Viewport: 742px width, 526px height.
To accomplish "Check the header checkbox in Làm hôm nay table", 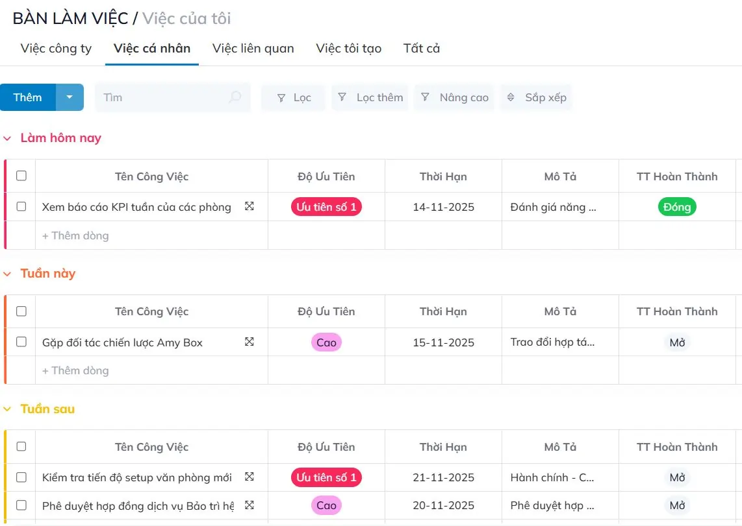I will pyautogui.click(x=20, y=176).
